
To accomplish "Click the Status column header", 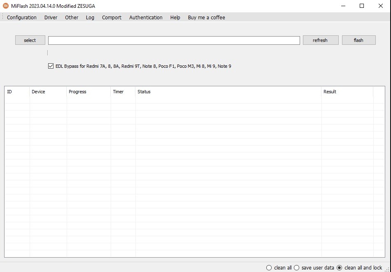I will point(228,92).
